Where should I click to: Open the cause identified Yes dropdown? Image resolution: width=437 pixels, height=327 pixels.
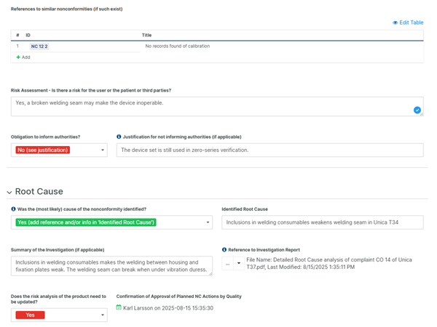208,222
